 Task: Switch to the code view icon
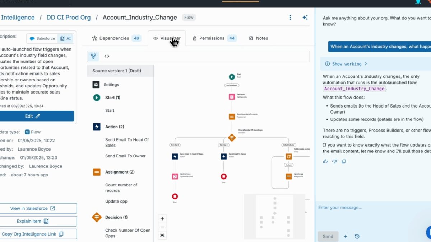click(x=107, y=56)
